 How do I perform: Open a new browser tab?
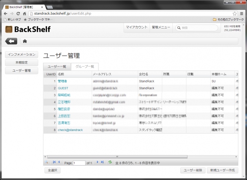point(50,7)
